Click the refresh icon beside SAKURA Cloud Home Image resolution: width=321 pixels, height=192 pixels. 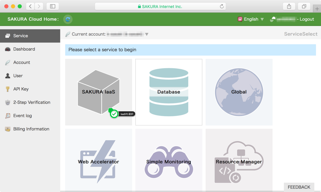(68, 19)
